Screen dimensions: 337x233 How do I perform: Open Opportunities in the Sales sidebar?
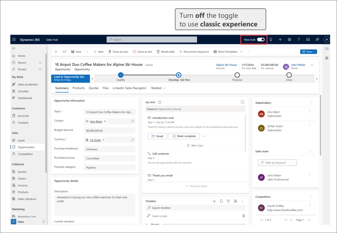point(26,147)
